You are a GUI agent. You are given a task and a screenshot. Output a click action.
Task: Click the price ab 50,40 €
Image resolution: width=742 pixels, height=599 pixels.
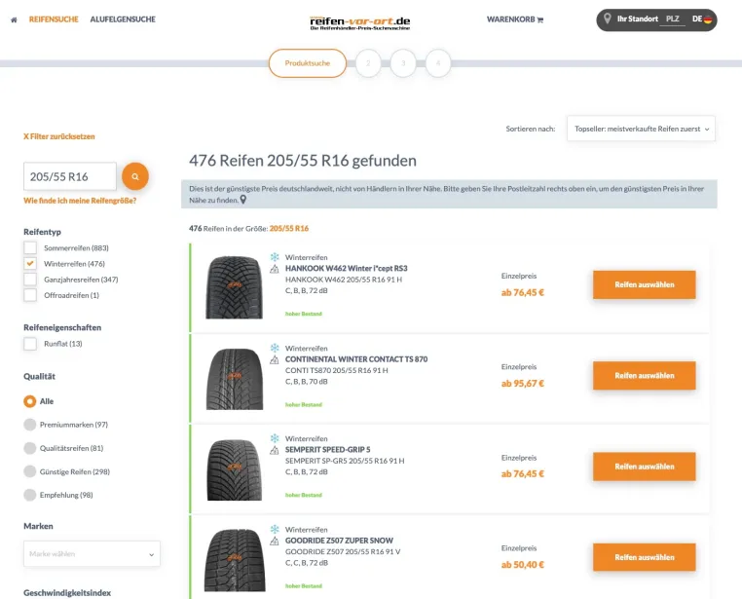[x=523, y=565]
